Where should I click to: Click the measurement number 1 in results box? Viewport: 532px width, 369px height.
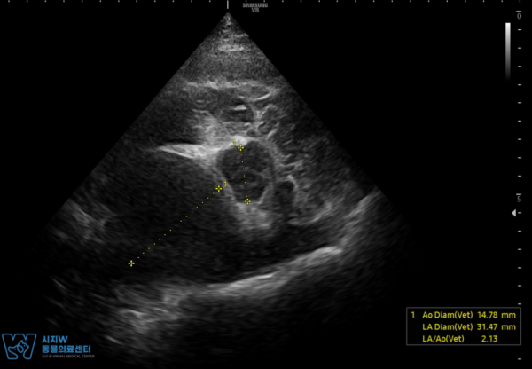click(413, 315)
